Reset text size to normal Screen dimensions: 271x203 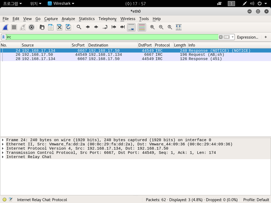pyautogui.click(x=170, y=27)
